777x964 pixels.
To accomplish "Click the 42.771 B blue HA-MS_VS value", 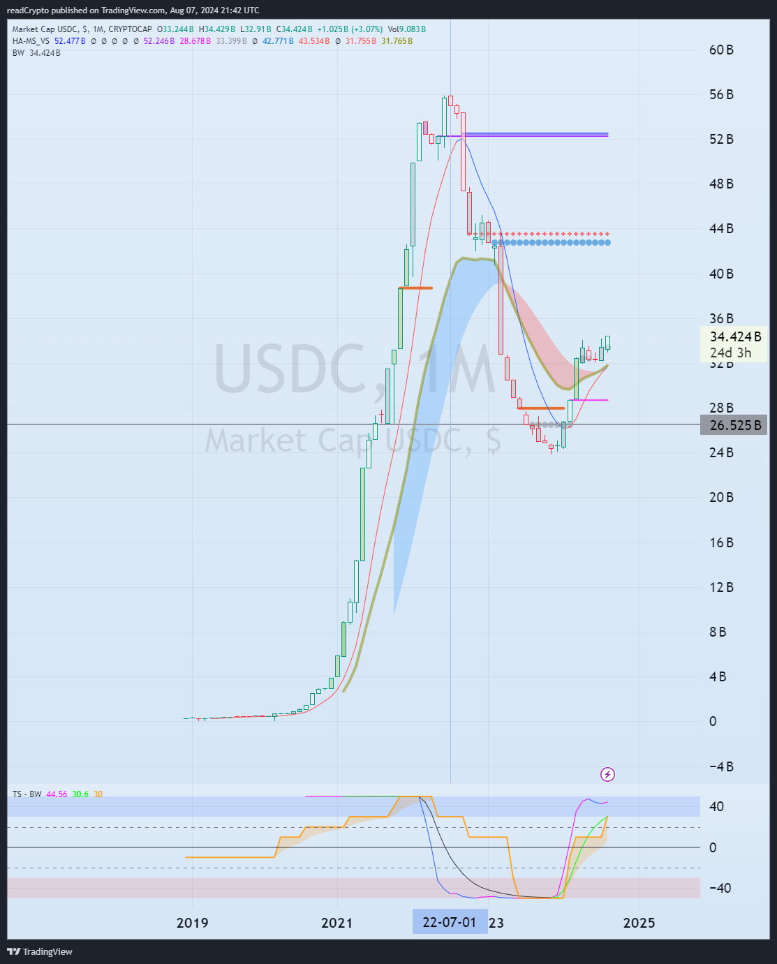I will 278,41.
